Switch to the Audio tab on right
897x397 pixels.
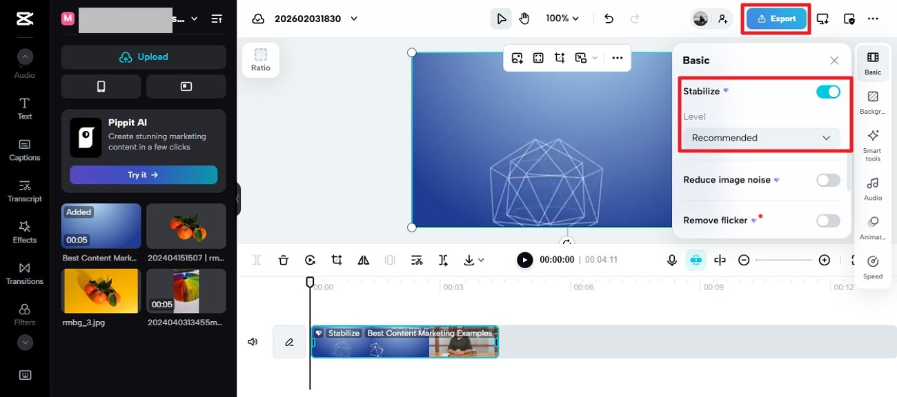(x=873, y=188)
